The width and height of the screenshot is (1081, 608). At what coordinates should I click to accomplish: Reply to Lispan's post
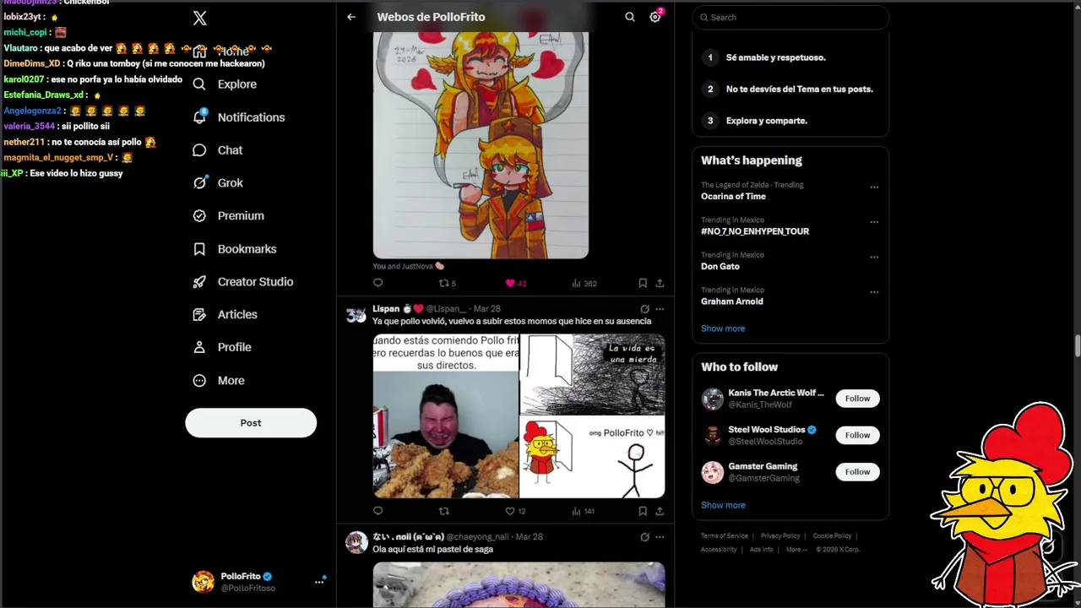[x=378, y=511]
